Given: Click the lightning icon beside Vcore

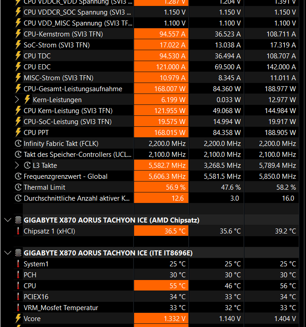Looking at the screenshot, I should coord(18,318).
